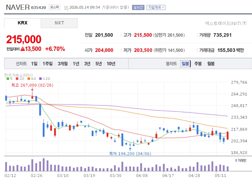Select the 월봉 monthly candle chart
The width and height of the screenshot is (252, 183).
click(x=211, y=64)
